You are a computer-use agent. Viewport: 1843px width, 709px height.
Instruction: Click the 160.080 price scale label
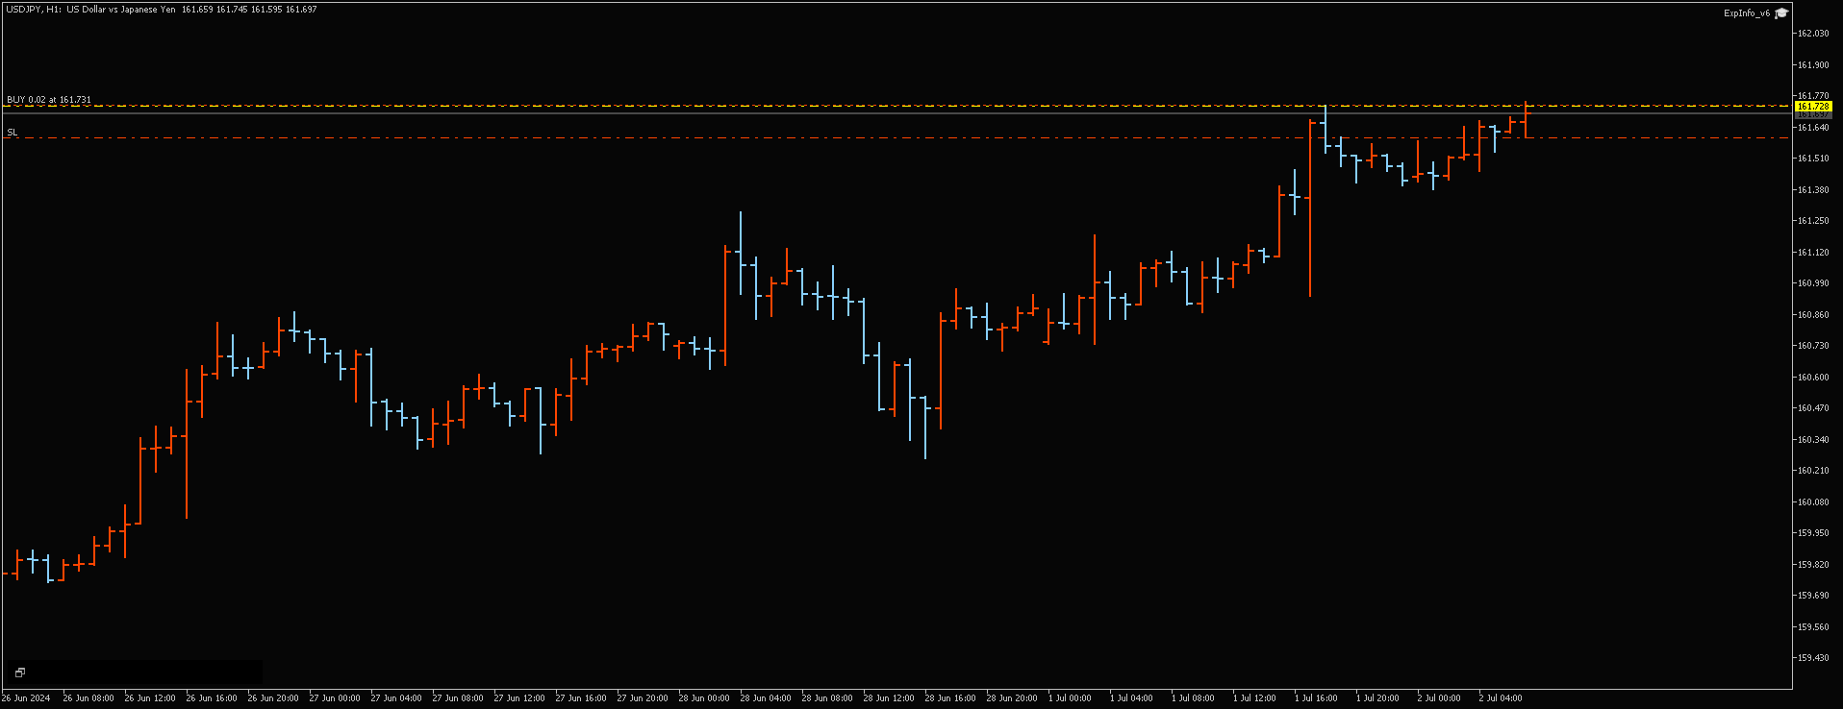tap(1813, 502)
